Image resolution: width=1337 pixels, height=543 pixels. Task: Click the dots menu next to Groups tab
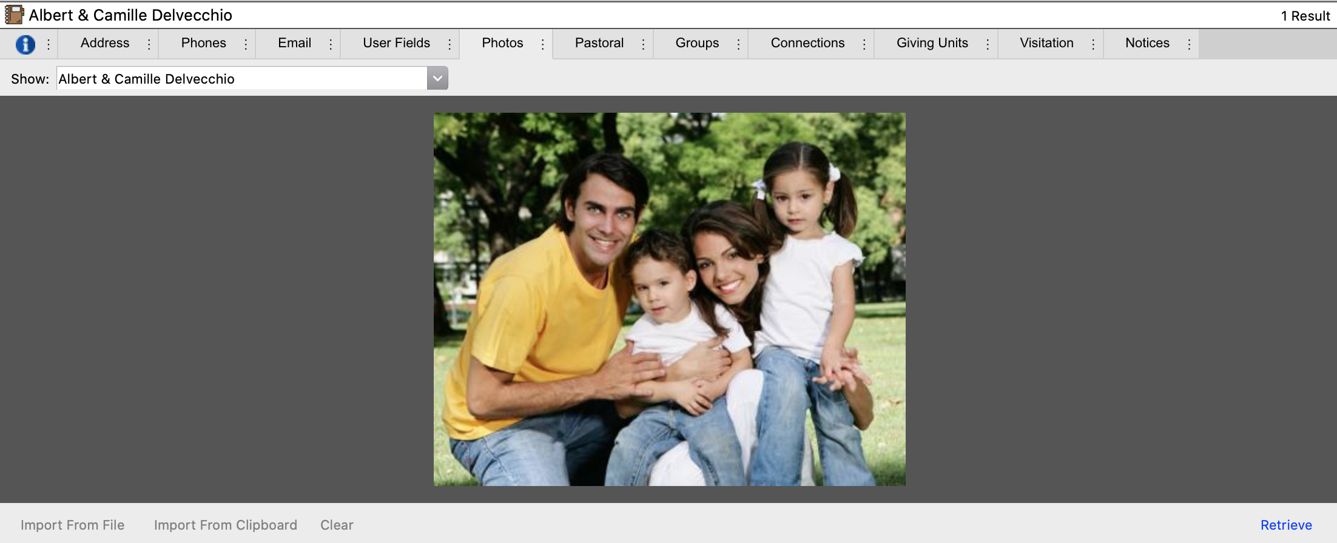tap(738, 44)
